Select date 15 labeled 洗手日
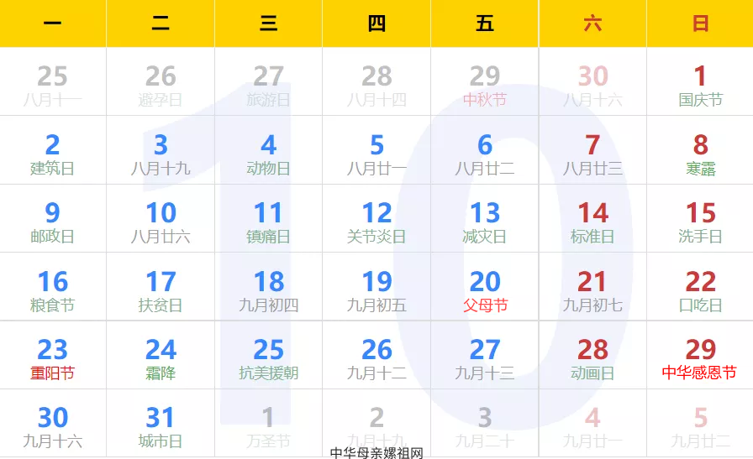The width and height of the screenshot is (753, 459). click(x=700, y=219)
